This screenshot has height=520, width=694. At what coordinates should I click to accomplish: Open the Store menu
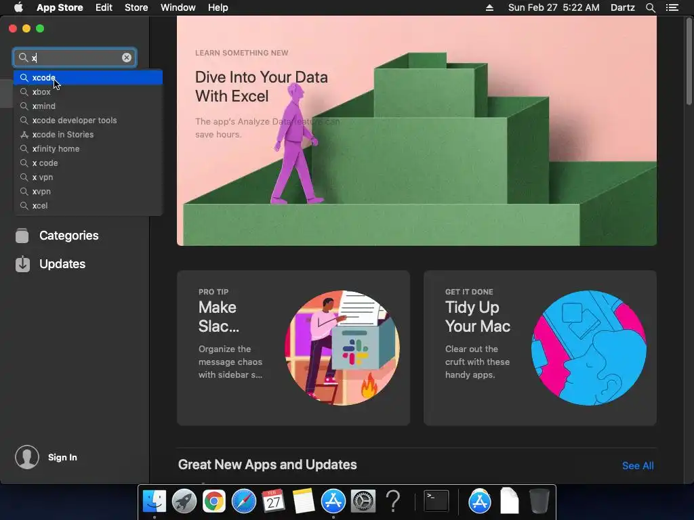136,7
